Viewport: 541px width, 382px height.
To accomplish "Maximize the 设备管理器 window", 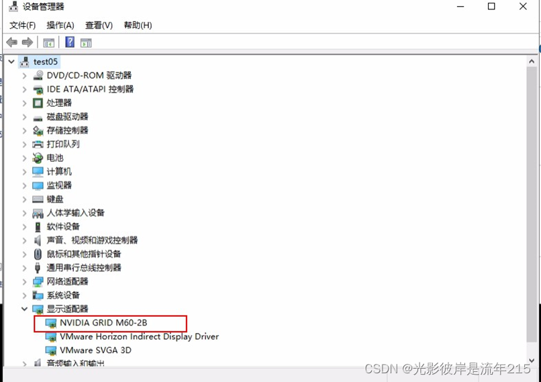I will 491,6.
